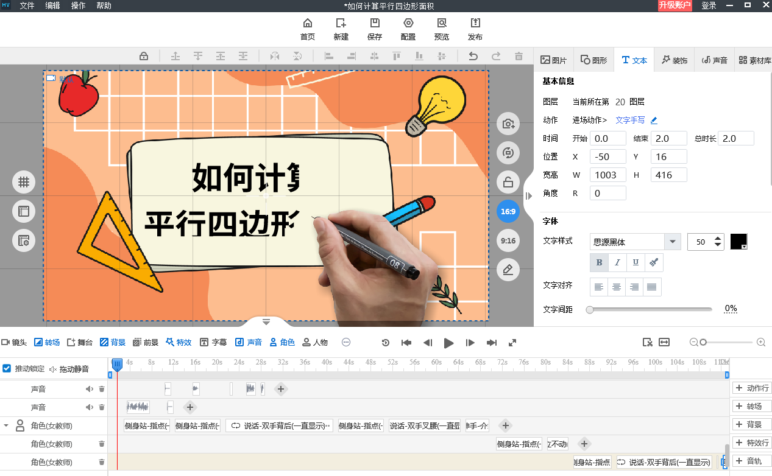Center align text button
Screen dimensions: 772x476
tap(617, 287)
